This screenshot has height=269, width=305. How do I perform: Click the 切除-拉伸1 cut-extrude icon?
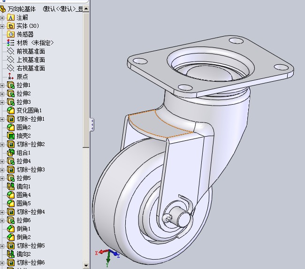point(11,119)
